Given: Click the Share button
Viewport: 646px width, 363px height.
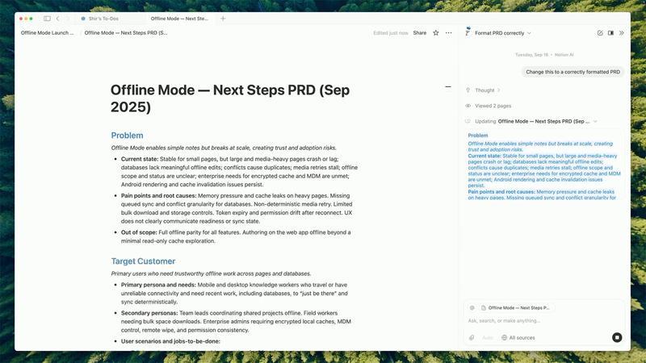Looking at the screenshot, I should pos(420,33).
